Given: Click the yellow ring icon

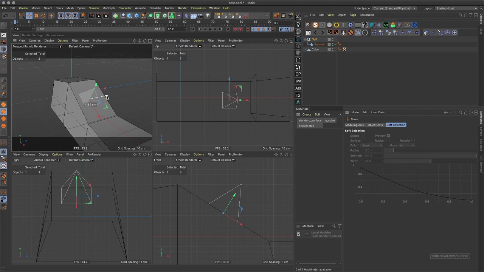Looking at the screenshot, I should click(336, 25).
